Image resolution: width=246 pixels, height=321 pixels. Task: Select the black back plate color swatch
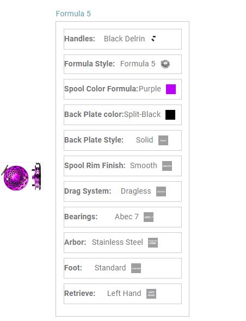pos(170,115)
